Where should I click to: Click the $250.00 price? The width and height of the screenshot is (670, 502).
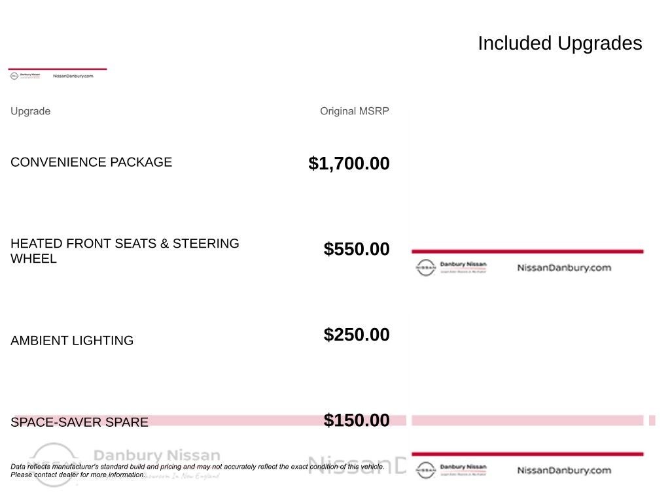[x=357, y=335]
